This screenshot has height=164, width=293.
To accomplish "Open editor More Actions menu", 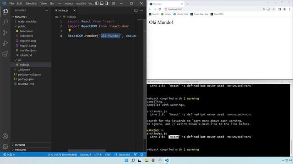I will [x=141, y=10].
